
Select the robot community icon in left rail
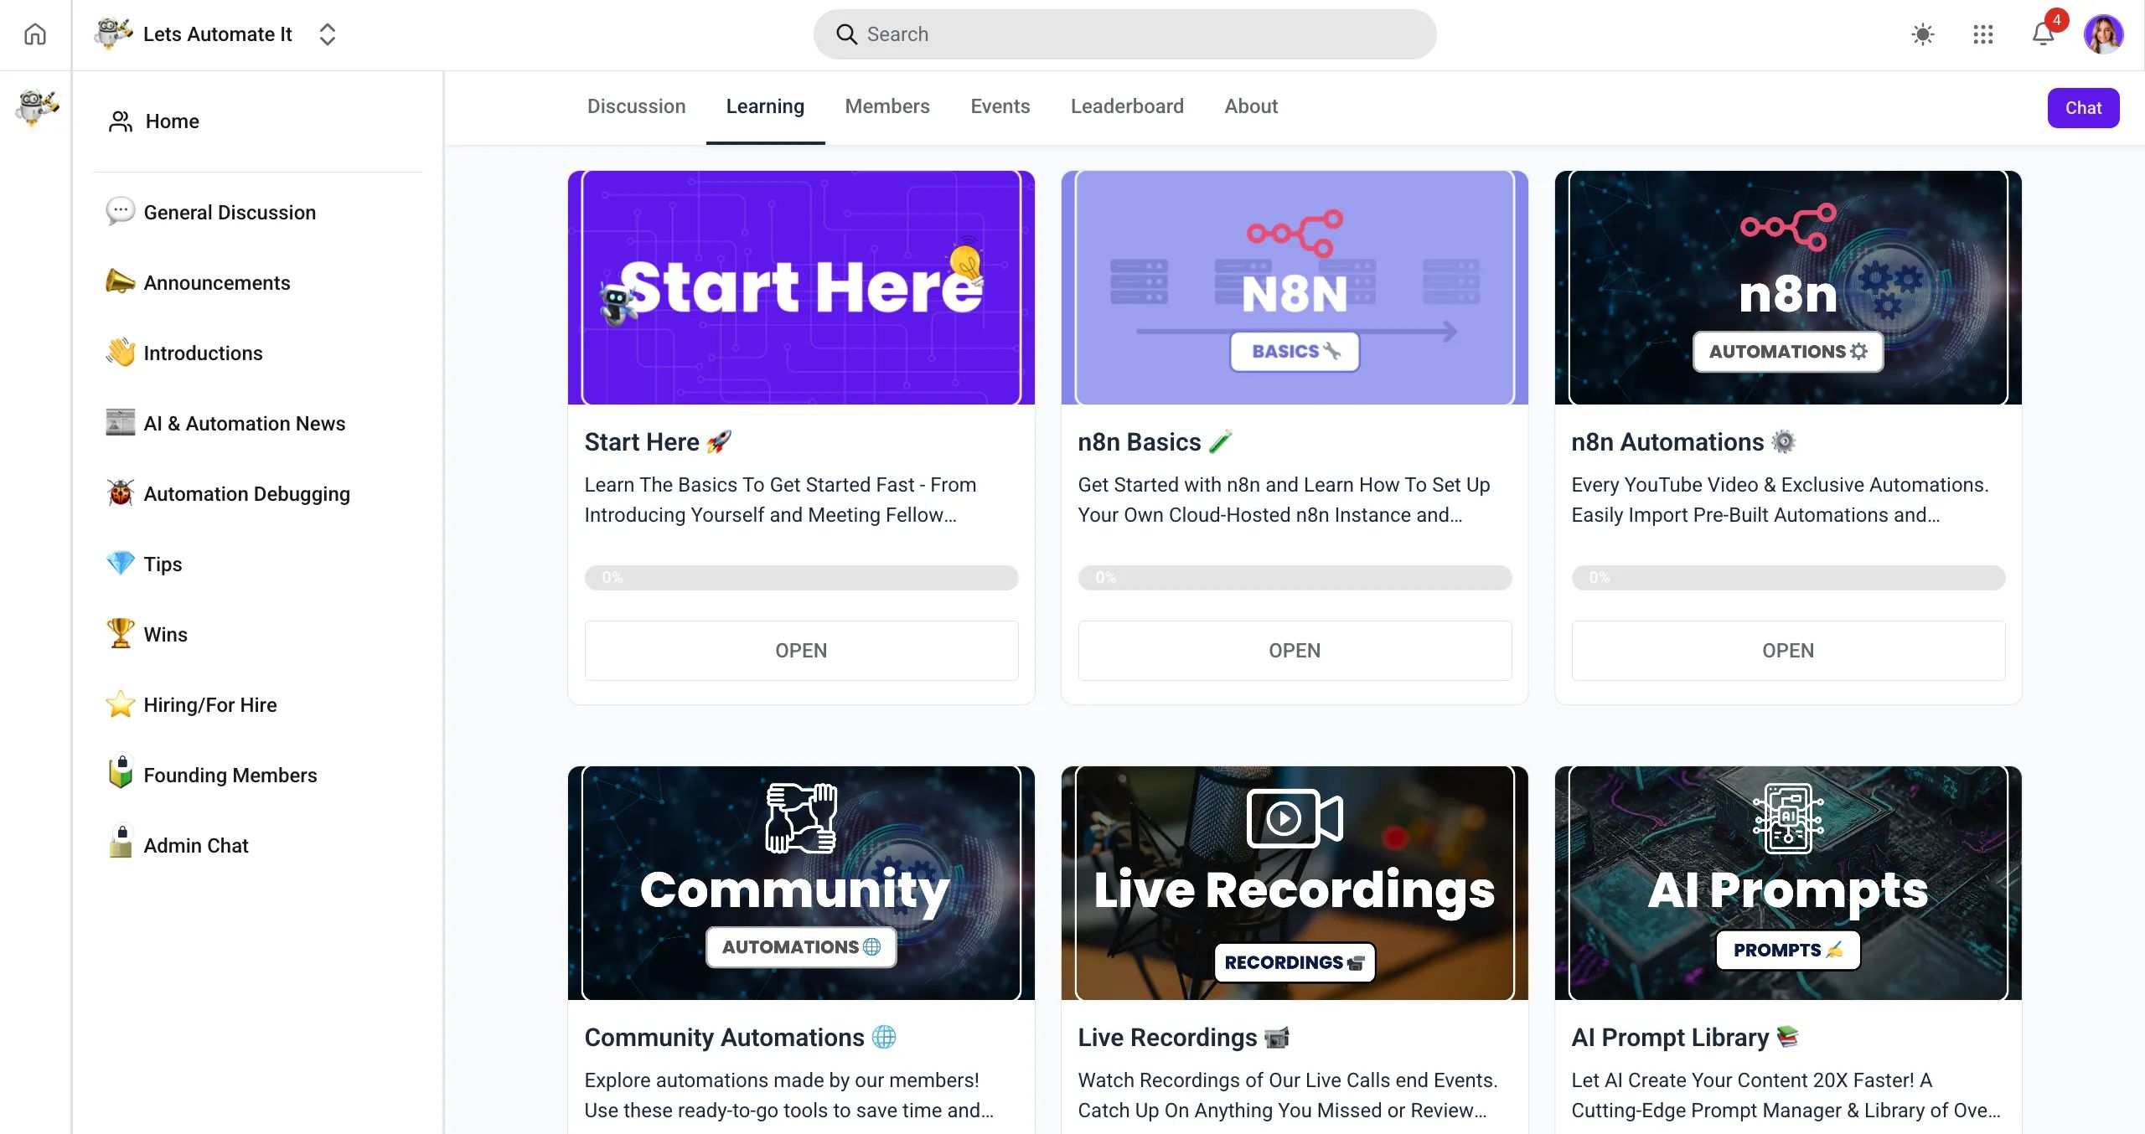pos(36,108)
